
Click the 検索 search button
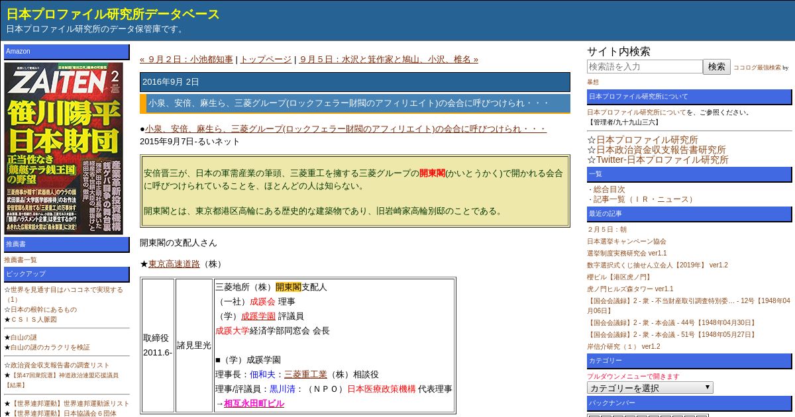click(717, 67)
